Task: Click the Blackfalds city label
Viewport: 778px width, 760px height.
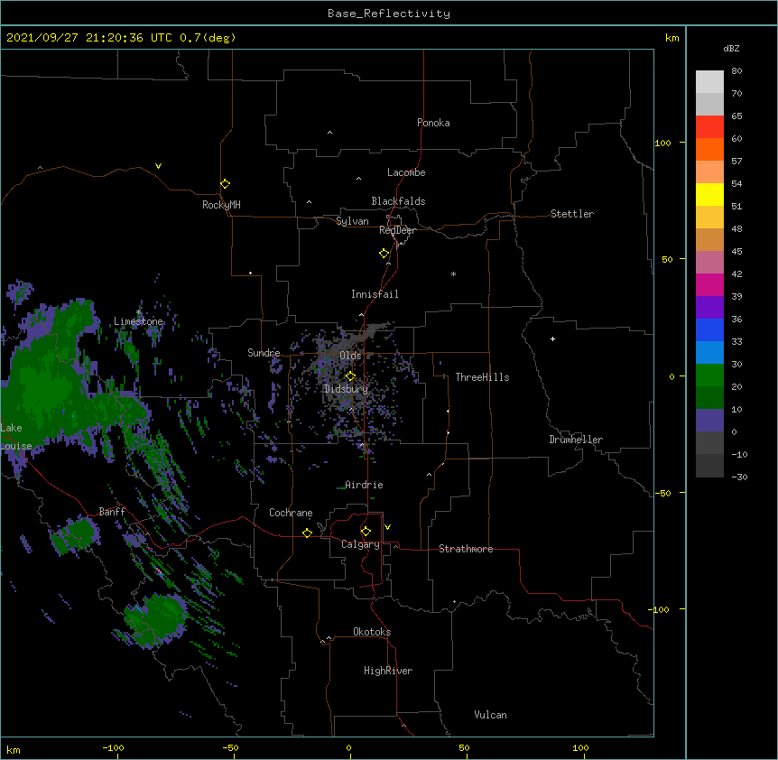Action: pos(398,201)
